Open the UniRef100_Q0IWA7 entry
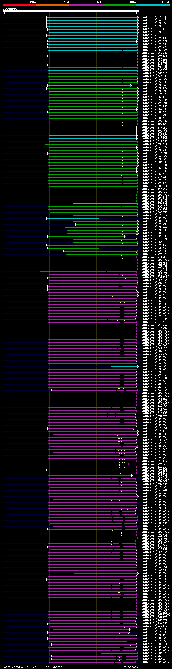The width and height of the screenshot is (172, 669). coord(154,133)
